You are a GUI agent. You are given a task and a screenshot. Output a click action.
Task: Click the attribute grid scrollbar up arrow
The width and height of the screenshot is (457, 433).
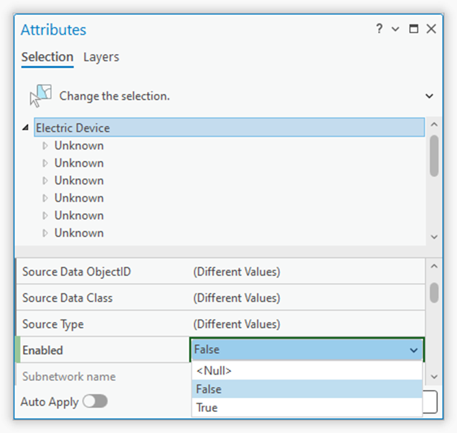click(x=434, y=266)
